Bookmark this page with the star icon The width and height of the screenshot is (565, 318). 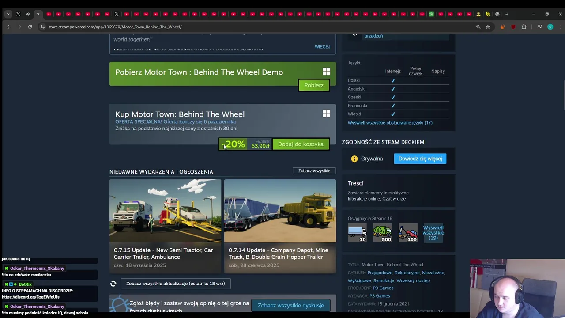tap(488, 27)
